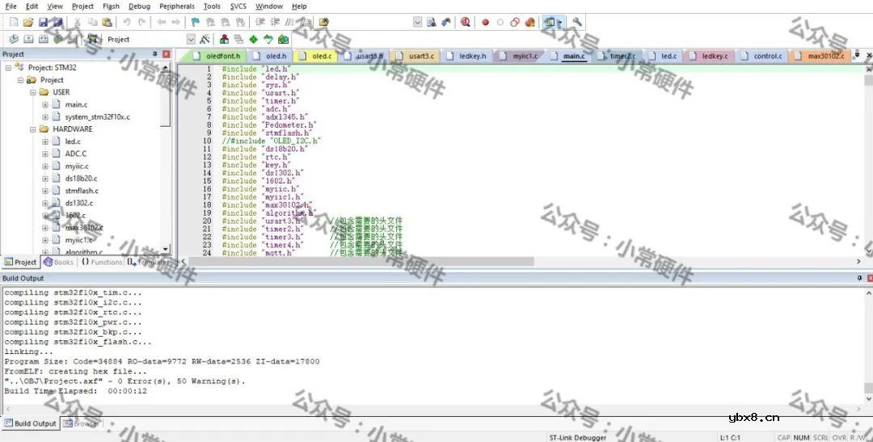
Task: Open Options for Target wand icon
Action: point(205,39)
